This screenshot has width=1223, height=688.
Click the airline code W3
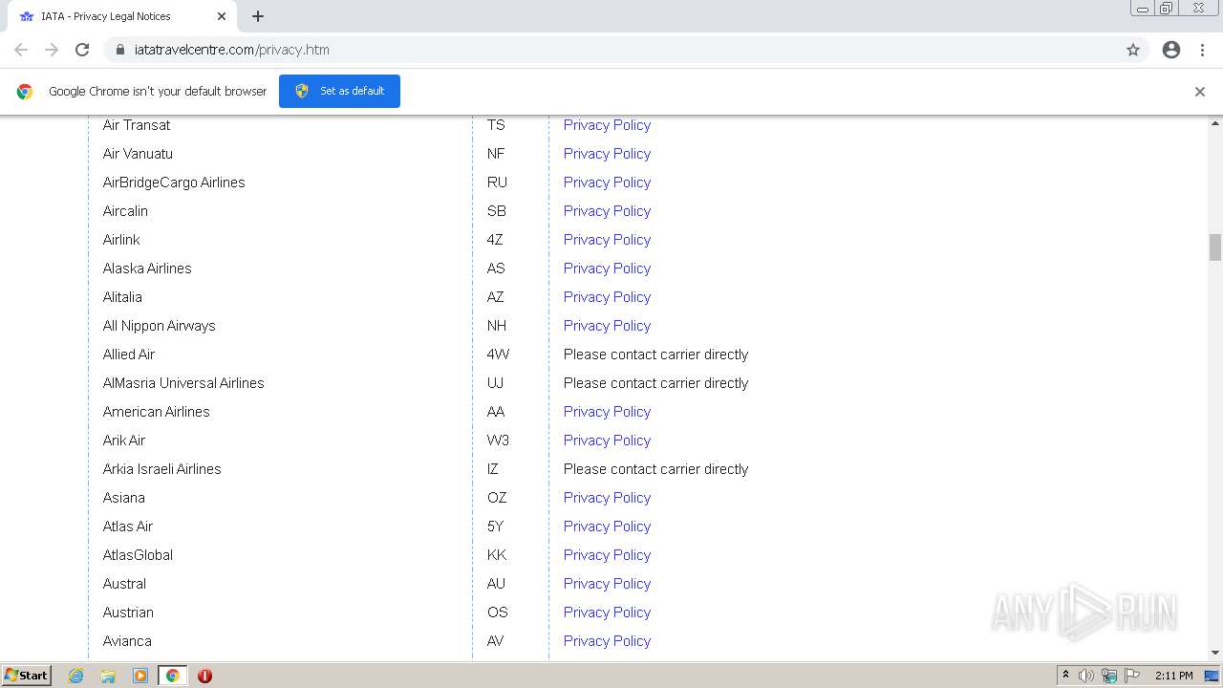pyautogui.click(x=498, y=441)
